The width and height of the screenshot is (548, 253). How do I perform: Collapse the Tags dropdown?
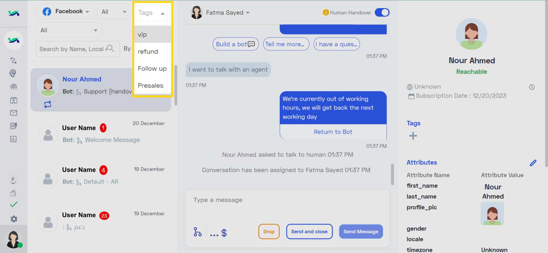coord(152,13)
